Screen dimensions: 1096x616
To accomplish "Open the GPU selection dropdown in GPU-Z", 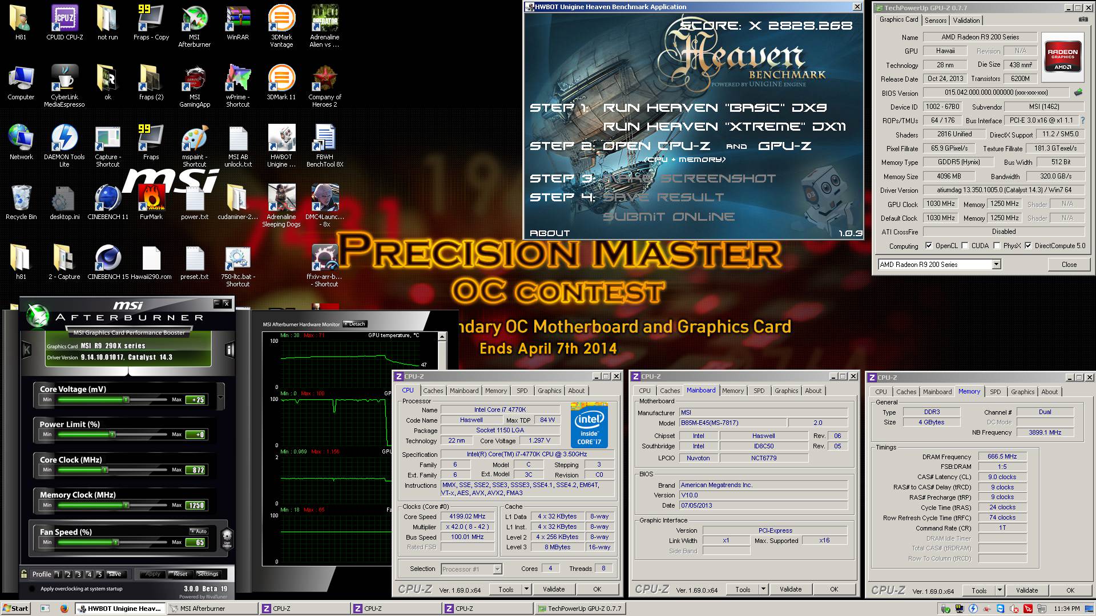I will 996,265.
